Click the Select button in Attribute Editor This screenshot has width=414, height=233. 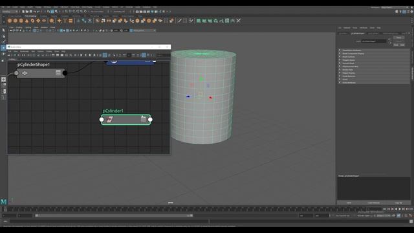coord(349,203)
